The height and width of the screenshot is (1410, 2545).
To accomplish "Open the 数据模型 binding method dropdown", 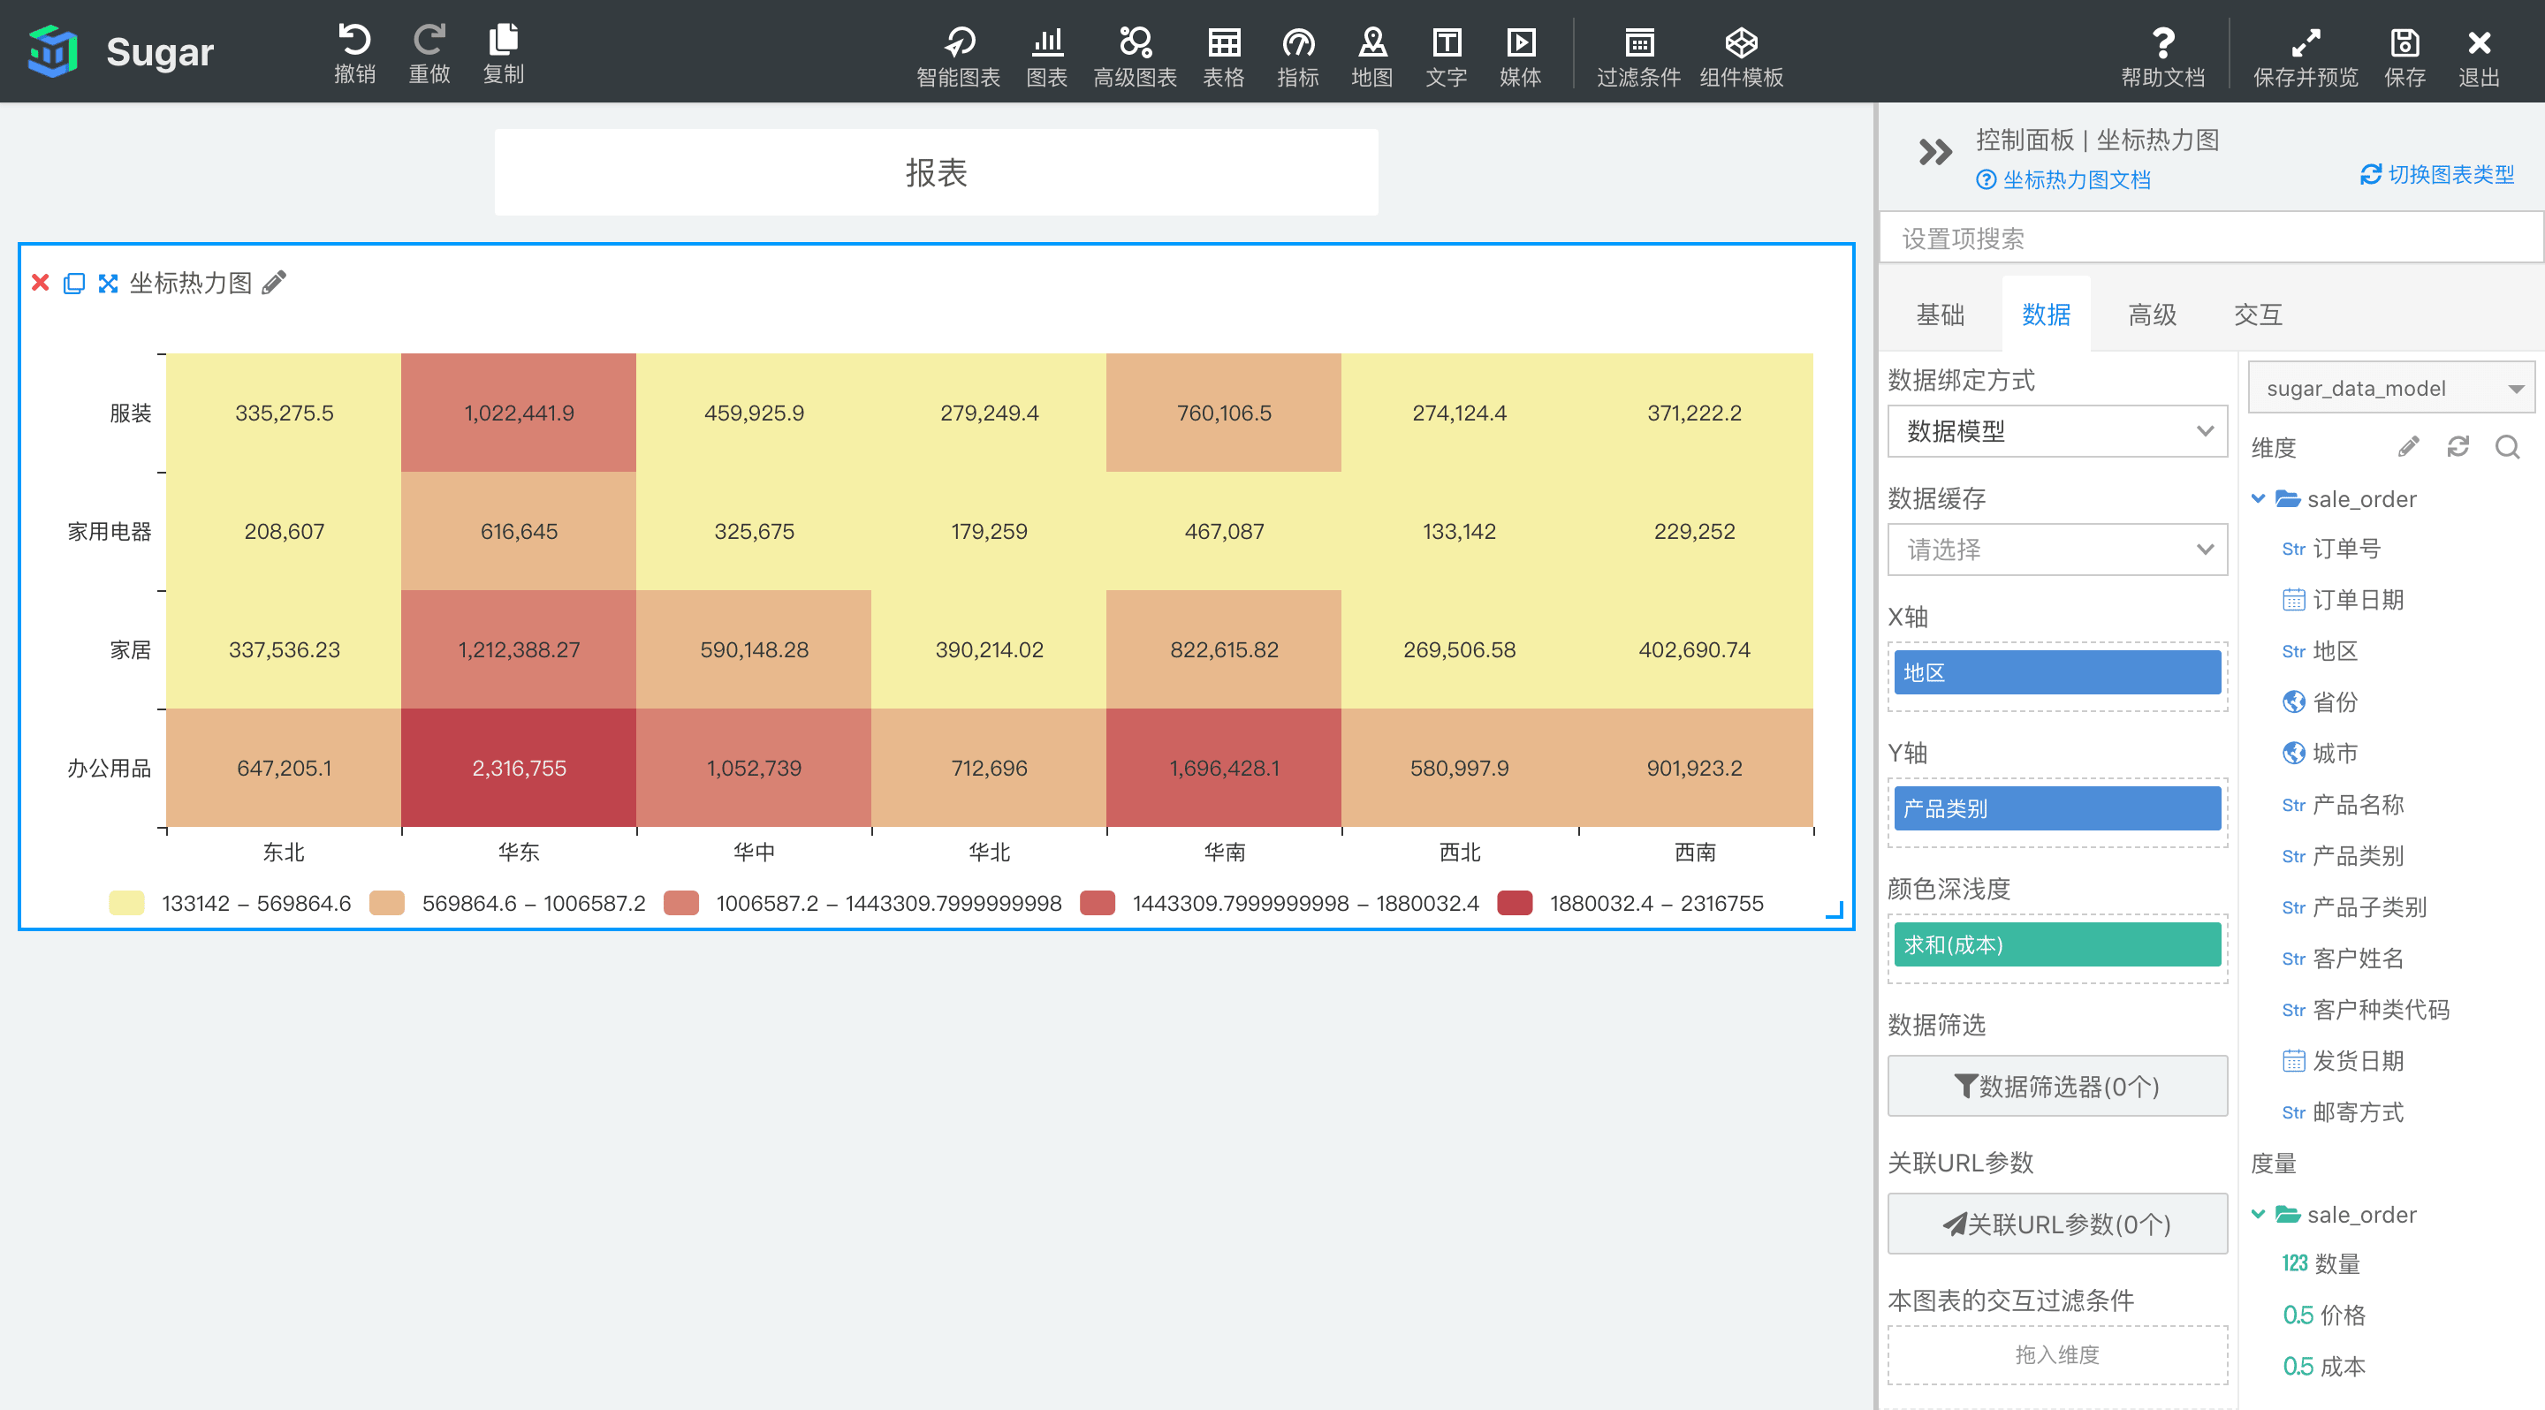I will point(2056,431).
